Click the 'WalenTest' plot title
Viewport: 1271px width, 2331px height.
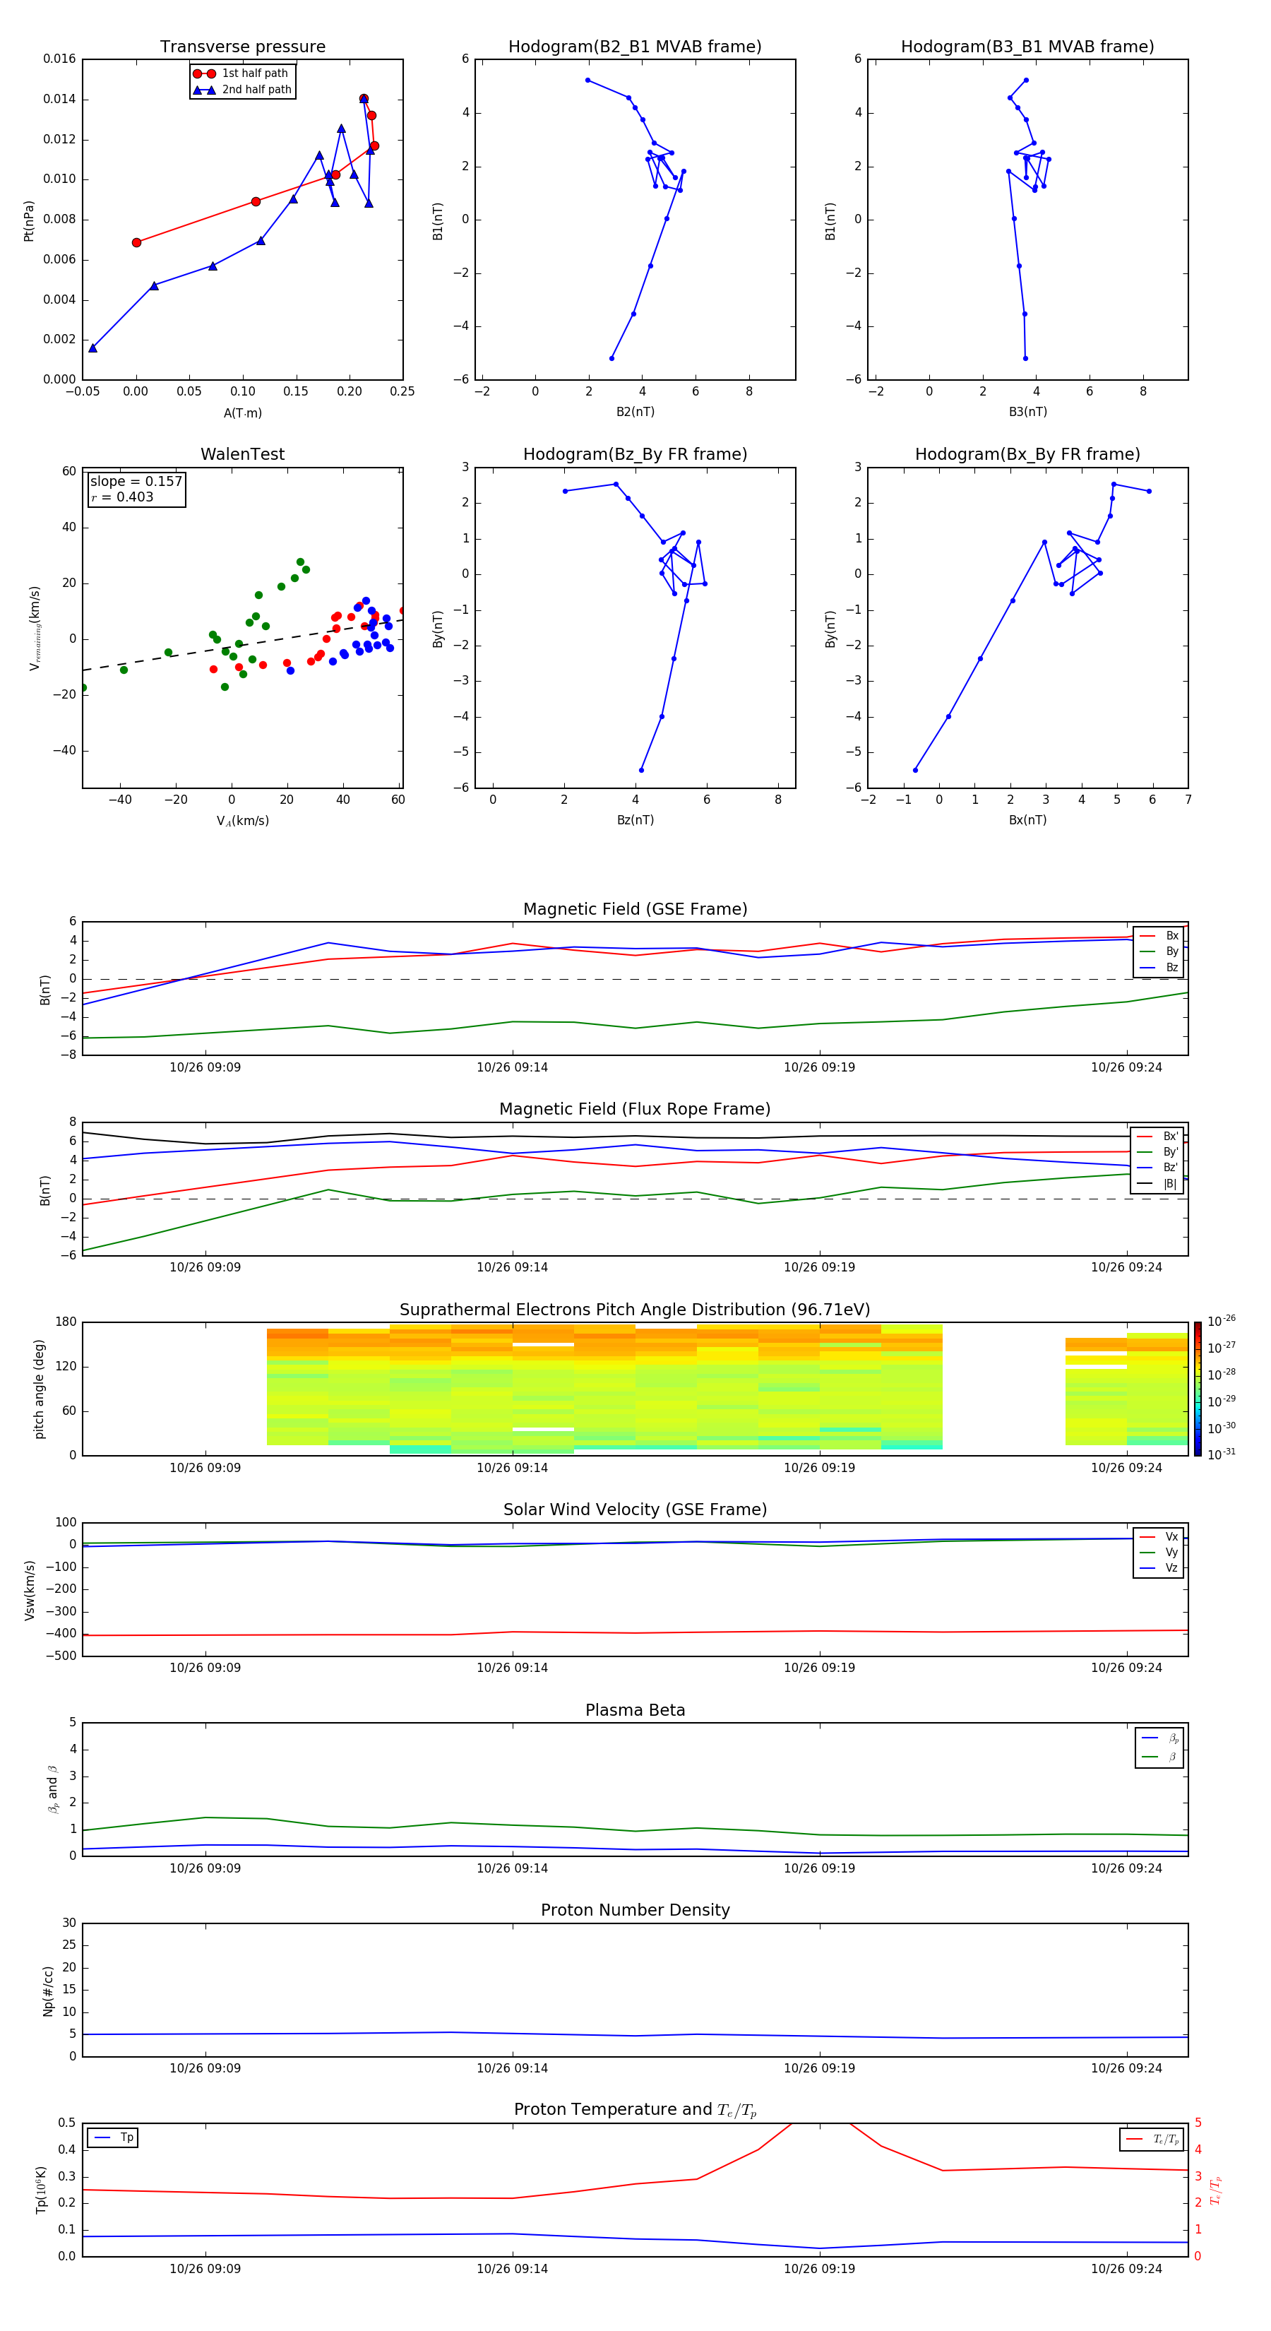(242, 454)
